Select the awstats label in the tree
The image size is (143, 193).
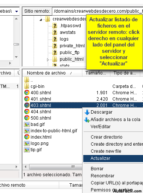[68, 32]
